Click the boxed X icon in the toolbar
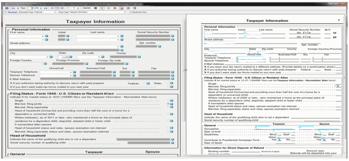Viewport: 349px width, 161px height. tap(102, 8)
